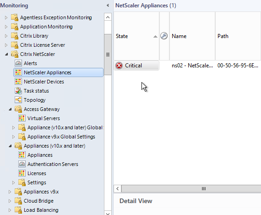The image size is (261, 215).
Task: Sort by the State column header
Action: pos(136,36)
